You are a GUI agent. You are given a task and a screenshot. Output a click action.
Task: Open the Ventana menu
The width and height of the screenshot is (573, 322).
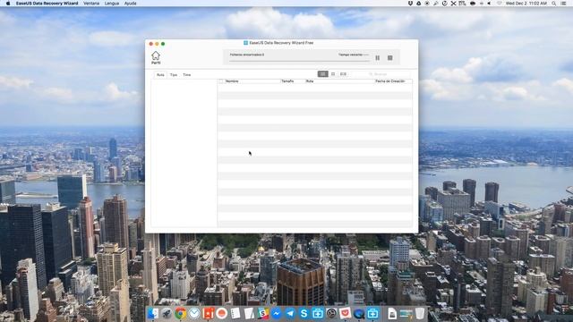tap(91, 4)
